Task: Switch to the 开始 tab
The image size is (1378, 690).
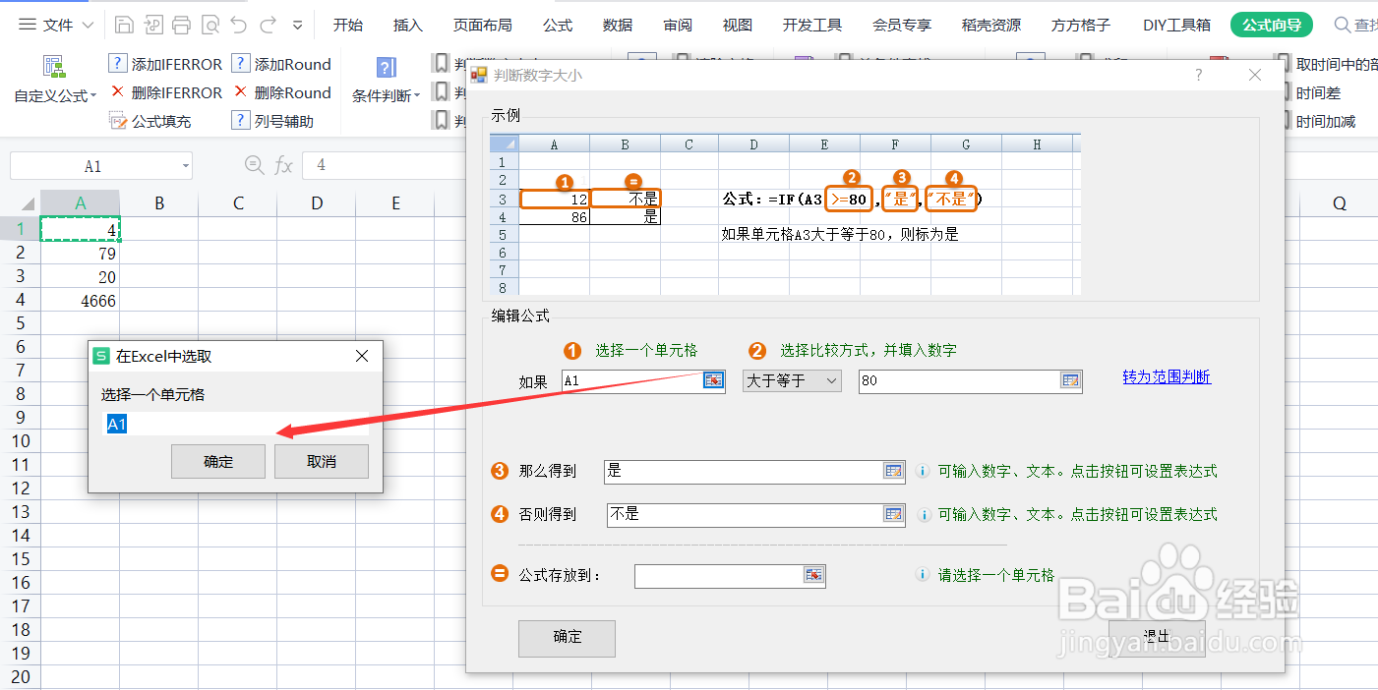Action: [347, 25]
